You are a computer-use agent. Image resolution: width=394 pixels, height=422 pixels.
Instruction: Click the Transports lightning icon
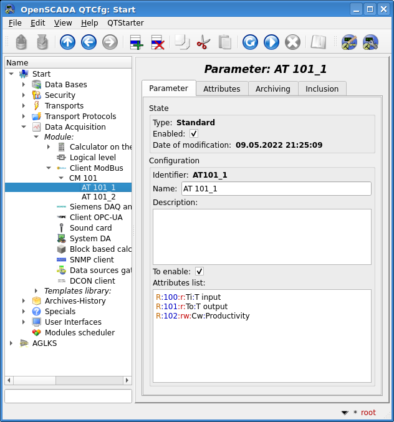point(36,105)
